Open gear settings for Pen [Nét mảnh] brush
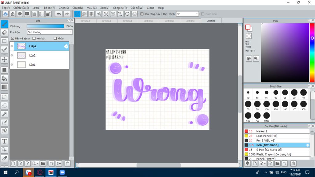Viewport: 315px width, 177px height. [x=307, y=145]
